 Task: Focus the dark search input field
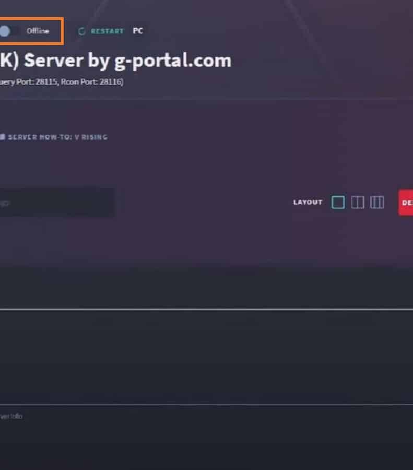tap(57, 203)
